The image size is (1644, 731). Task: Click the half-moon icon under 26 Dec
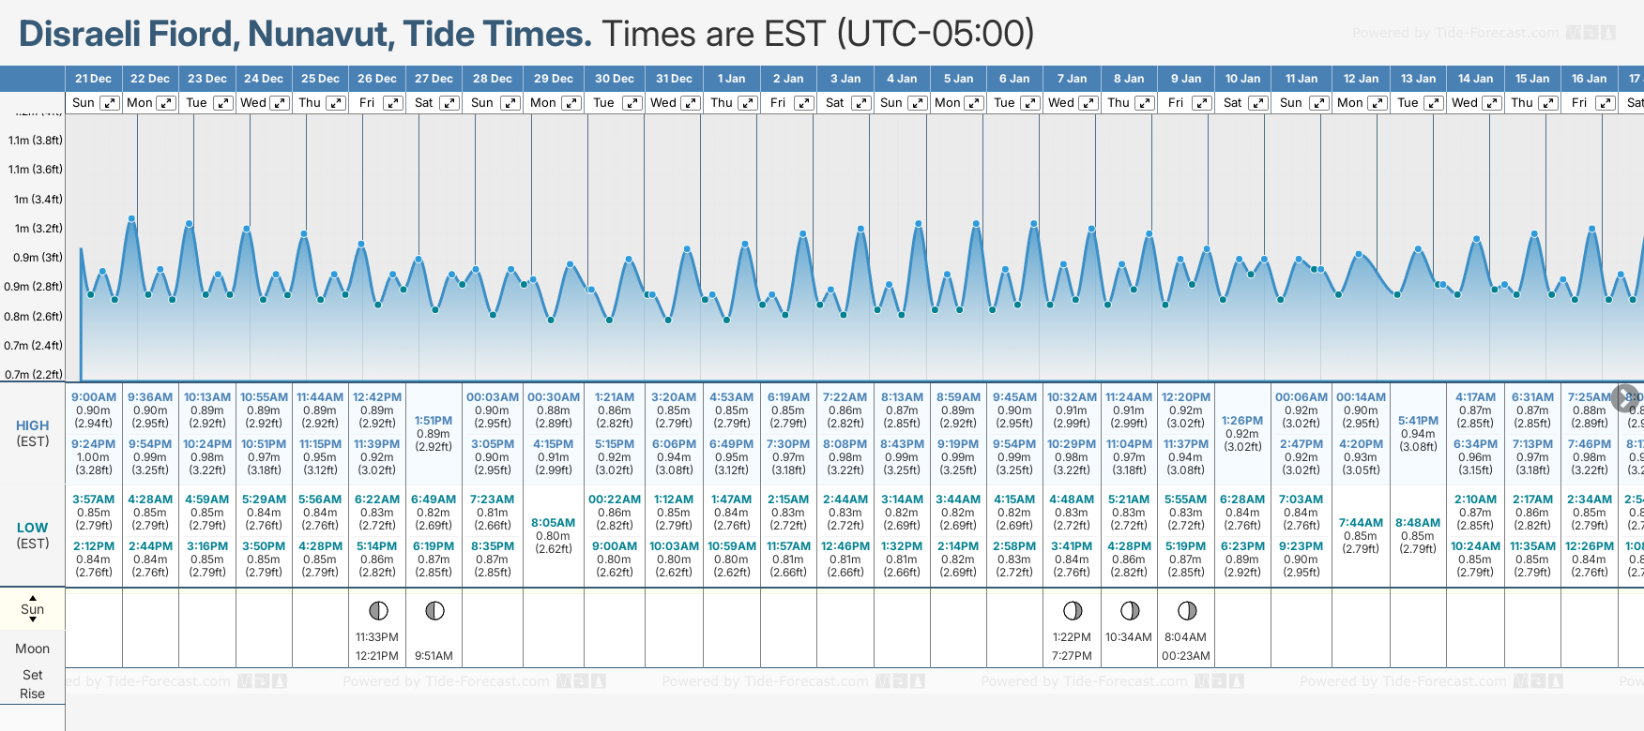coord(378,611)
